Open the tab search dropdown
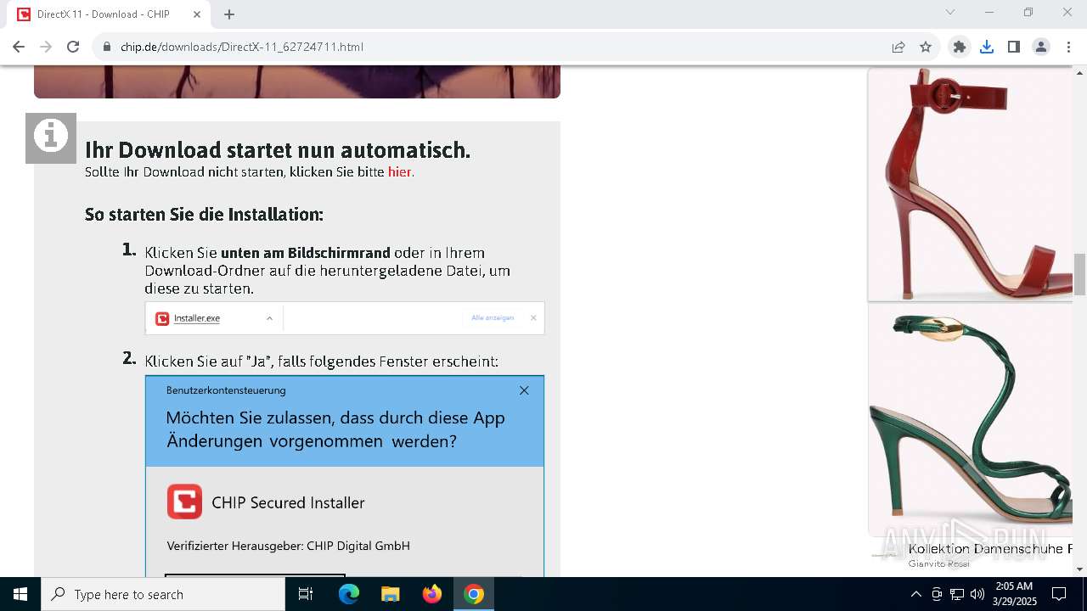 tap(950, 12)
